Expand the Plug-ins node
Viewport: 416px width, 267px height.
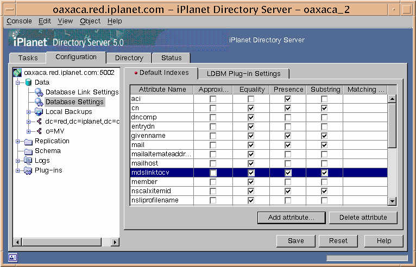[x=18, y=170]
